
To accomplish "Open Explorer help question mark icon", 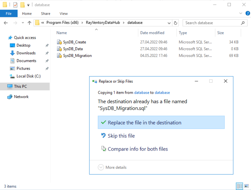I will (x=248, y=13).
